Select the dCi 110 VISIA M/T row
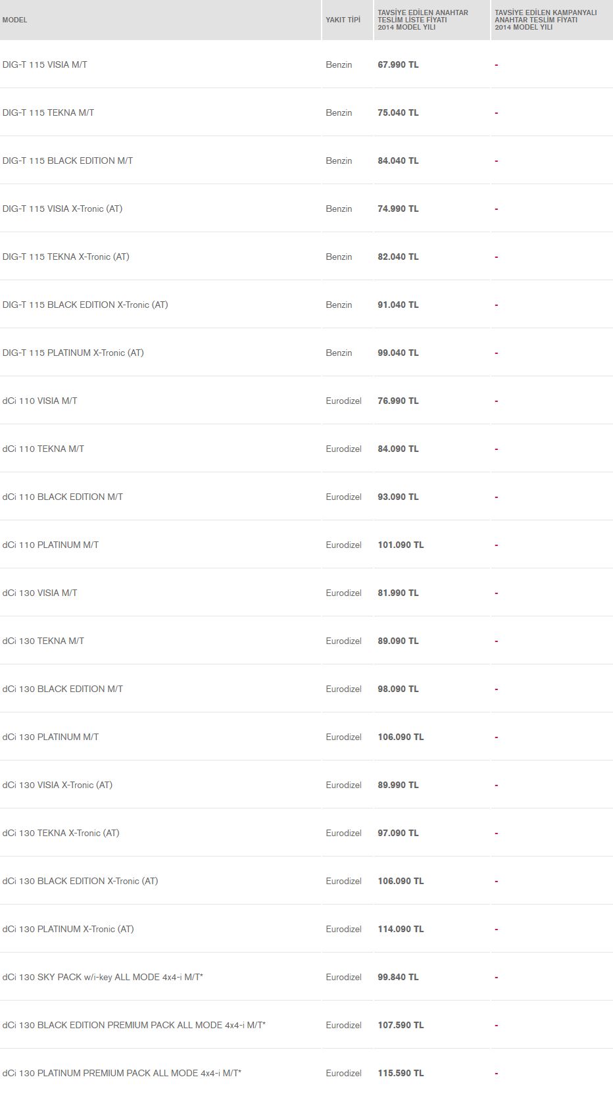613x1094 pixels. tap(306, 401)
